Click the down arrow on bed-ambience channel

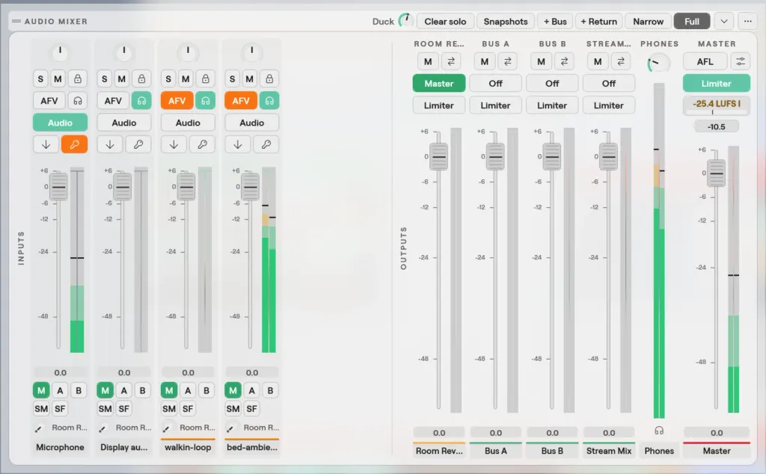[x=238, y=144]
